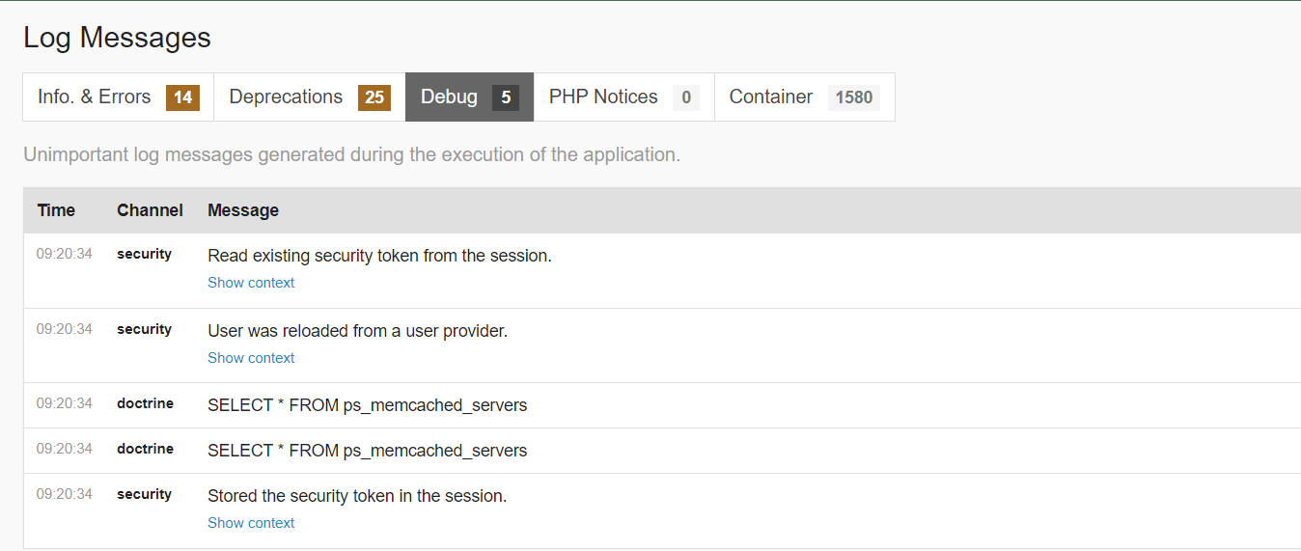Click the Time column header
The width and height of the screenshot is (1301, 551).
(56, 210)
